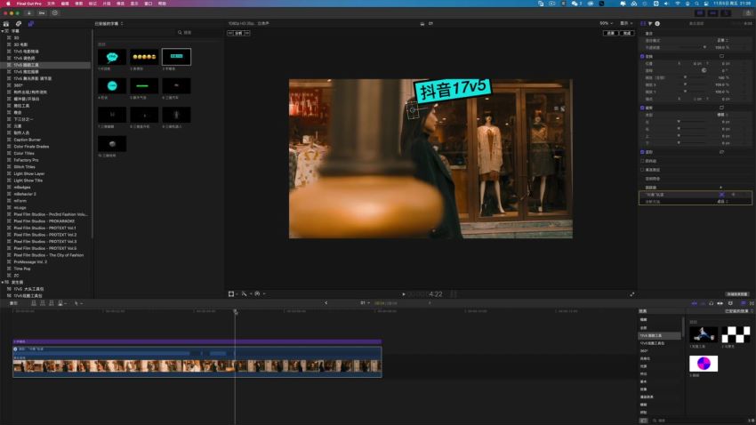Open the 编辑 Edit menu
Screen dimensions: 756x425
point(65,4)
